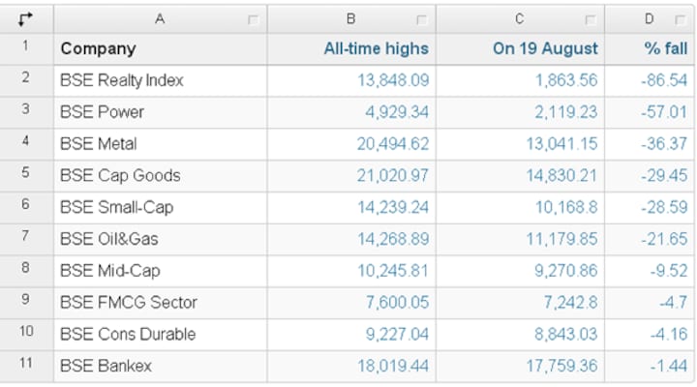Select column C header
This screenshot has height=387, width=697.
point(520,19)
